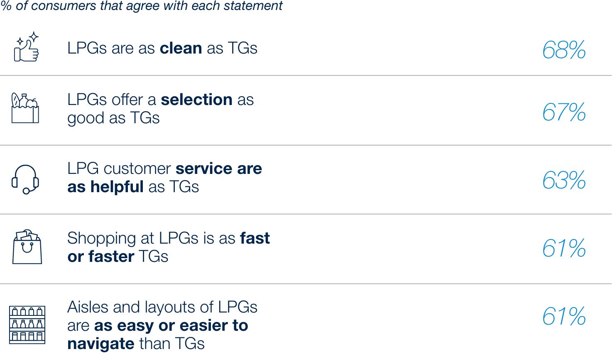Click the divider line below the clean statement

pyautogui.click(x=306, y=76)
